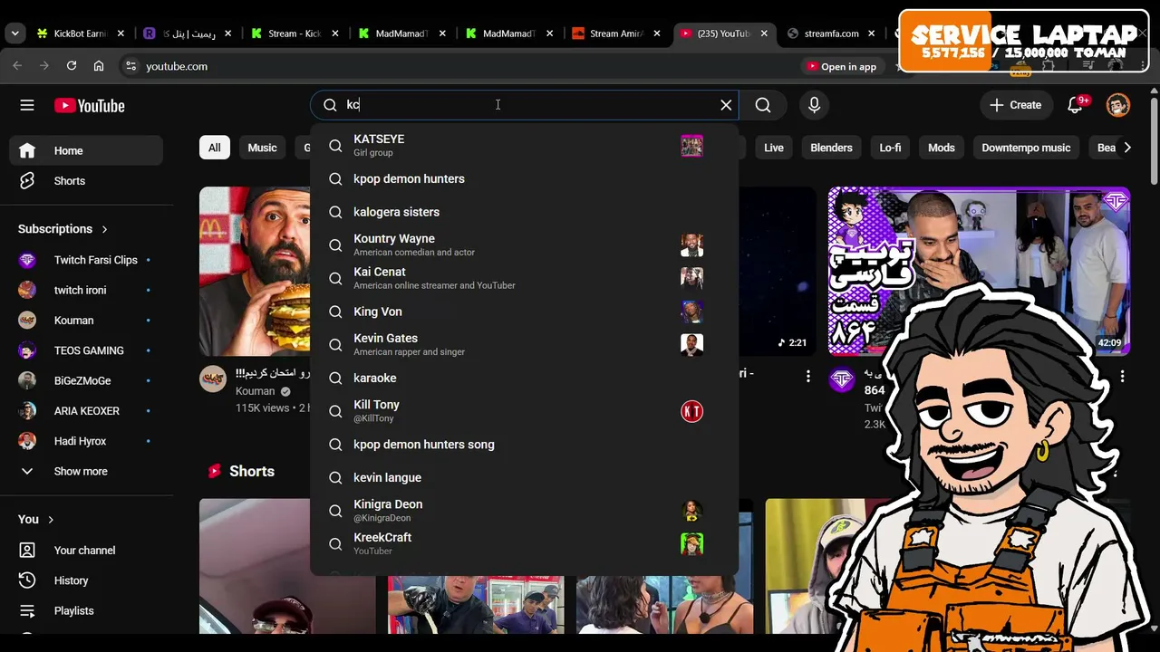Close the streamfa.com browser tab
This screenshot has width=1160, height=652.
point(871,34)
